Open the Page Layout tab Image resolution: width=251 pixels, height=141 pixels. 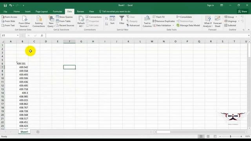[x=42, y=11]
